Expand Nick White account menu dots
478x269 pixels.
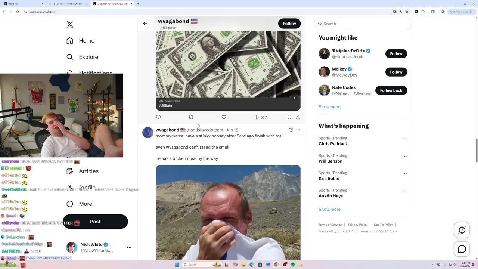click(129, 247)
